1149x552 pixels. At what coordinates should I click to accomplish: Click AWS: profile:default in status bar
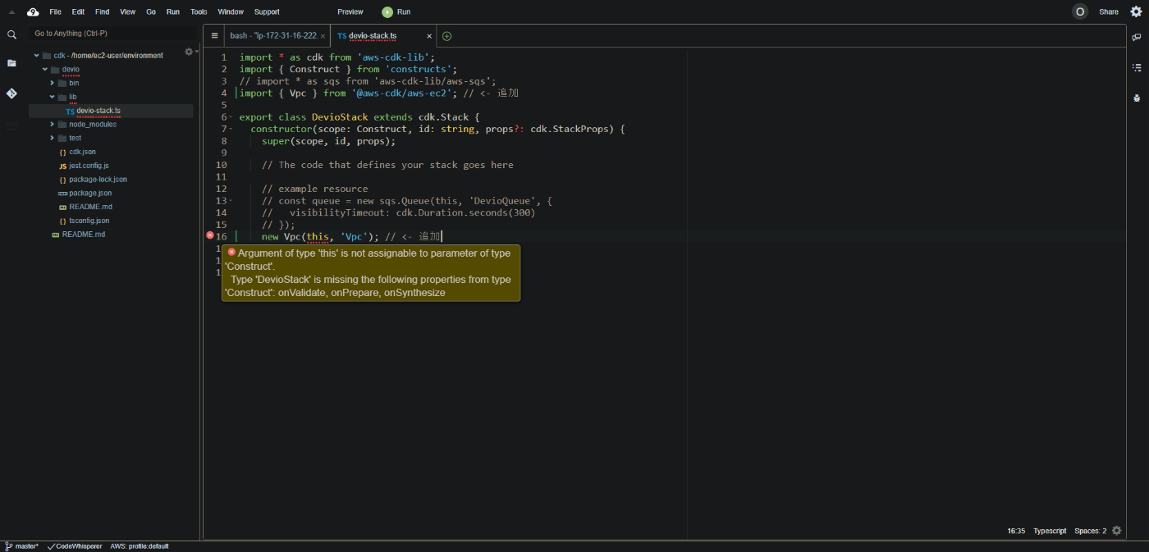pos(140,546)
